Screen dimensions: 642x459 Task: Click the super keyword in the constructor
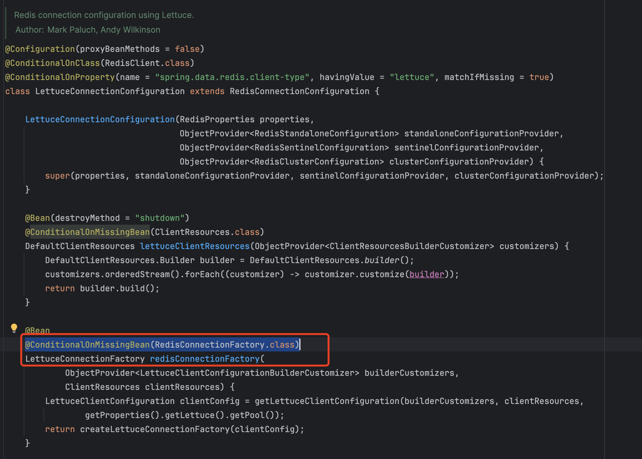tap(57, 175)
